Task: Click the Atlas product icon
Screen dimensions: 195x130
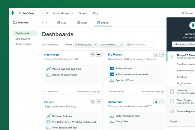Action: [59, 23]
